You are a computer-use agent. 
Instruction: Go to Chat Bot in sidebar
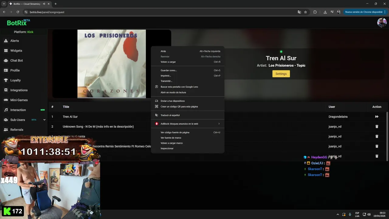pos(16,61)
